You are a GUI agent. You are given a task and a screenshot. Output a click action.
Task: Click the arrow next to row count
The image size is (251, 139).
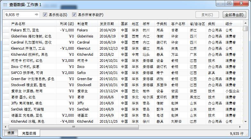point(37,14)
